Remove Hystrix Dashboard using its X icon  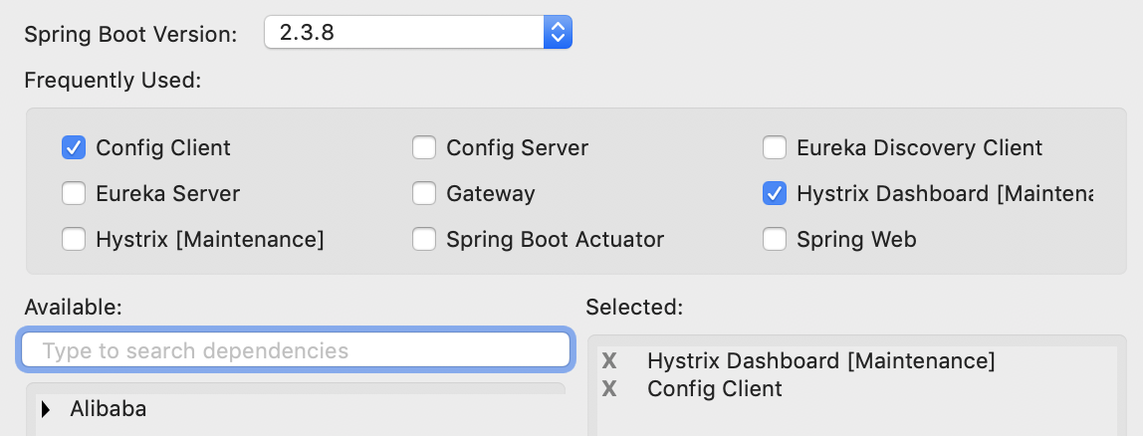coord(609,361)
